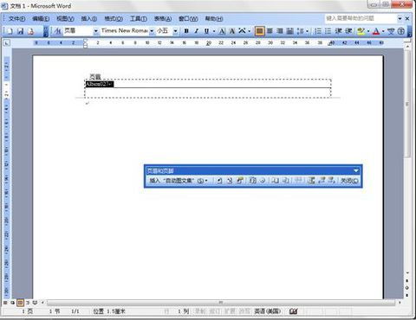Toggle Align Right button
This screenshot has width=416, height=320.
pos(280,31)
